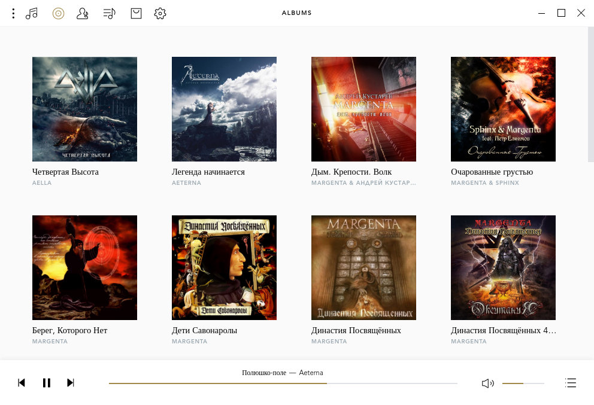Open the Дети Савонаролы album cover
Image resolution: width=594 pixels, height=405 pixels.
(225, 267)
